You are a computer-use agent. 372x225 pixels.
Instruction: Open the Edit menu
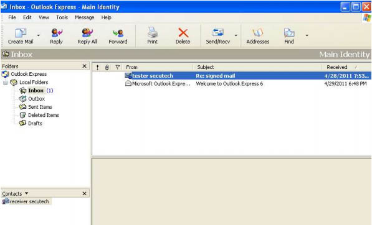point(27,17)
